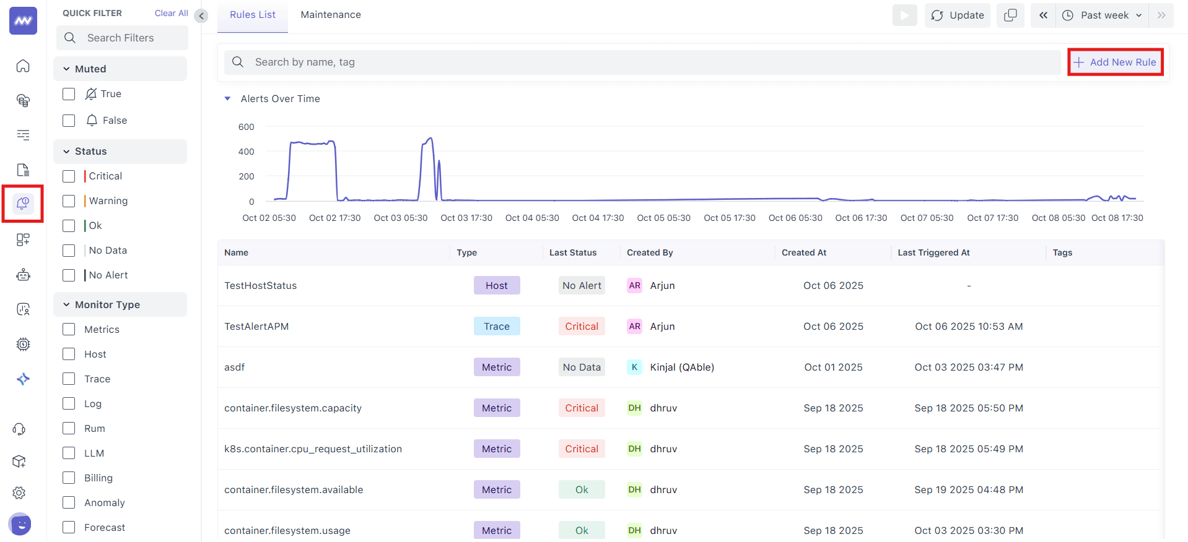Switch to the Maintenance tab

331,15
